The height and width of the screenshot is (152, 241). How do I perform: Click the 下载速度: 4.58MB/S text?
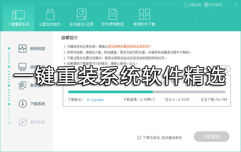click(x=139, y=99)
